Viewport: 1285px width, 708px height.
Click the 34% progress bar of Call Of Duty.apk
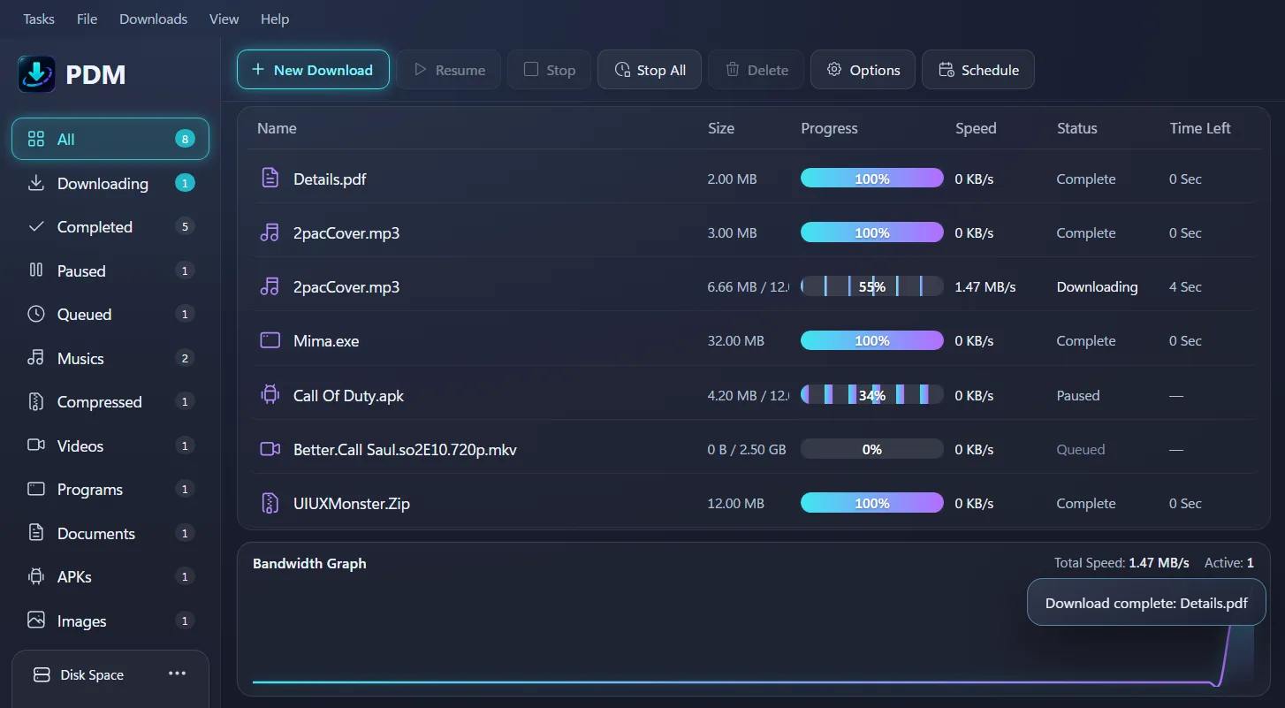(x=872, y=395)
